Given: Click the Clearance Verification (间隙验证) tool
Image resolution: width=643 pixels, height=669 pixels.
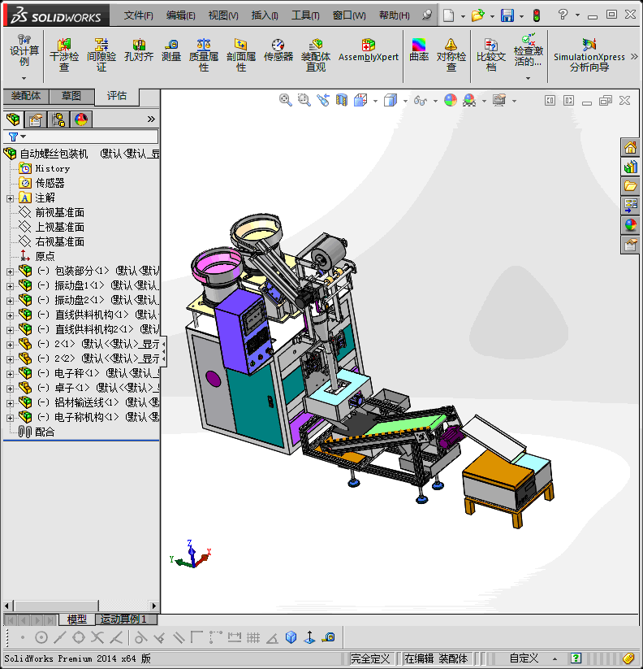Looking at the screenshot, I should click(x=101, y=55).
